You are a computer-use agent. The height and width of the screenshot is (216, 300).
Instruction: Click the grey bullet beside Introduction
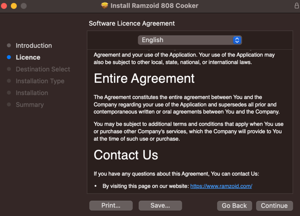[x=9, y=45]
